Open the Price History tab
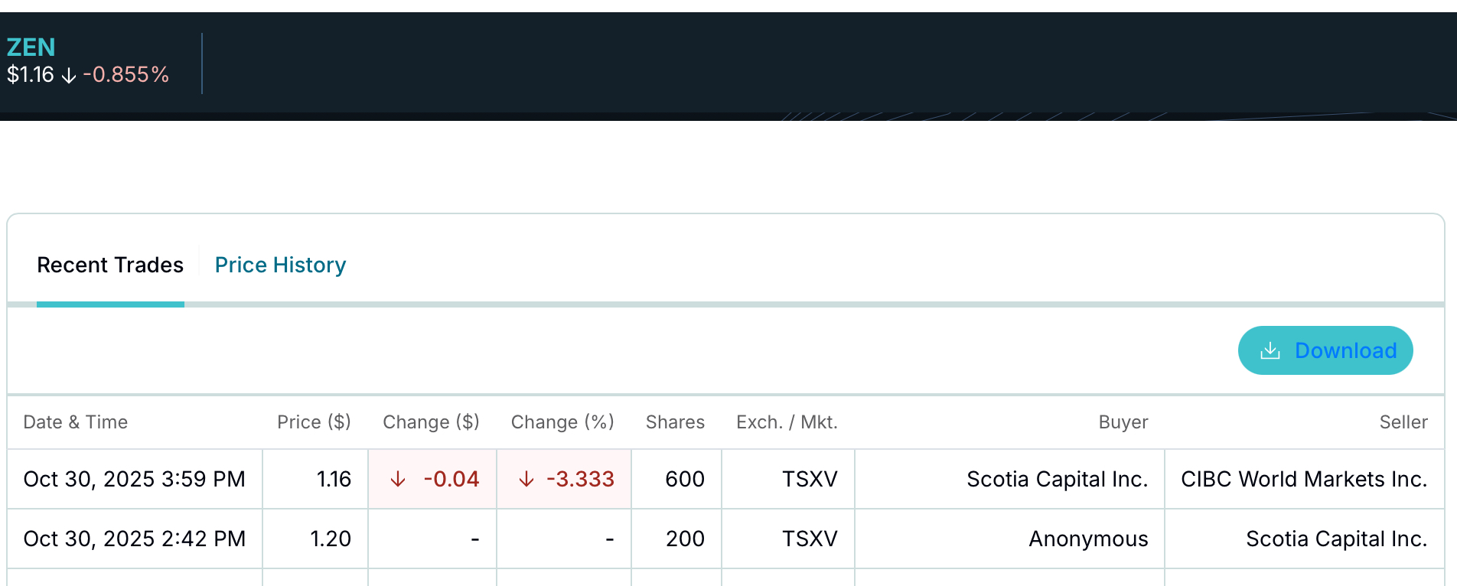This screenshot has width=1457, height=586. tap(280, 265)
